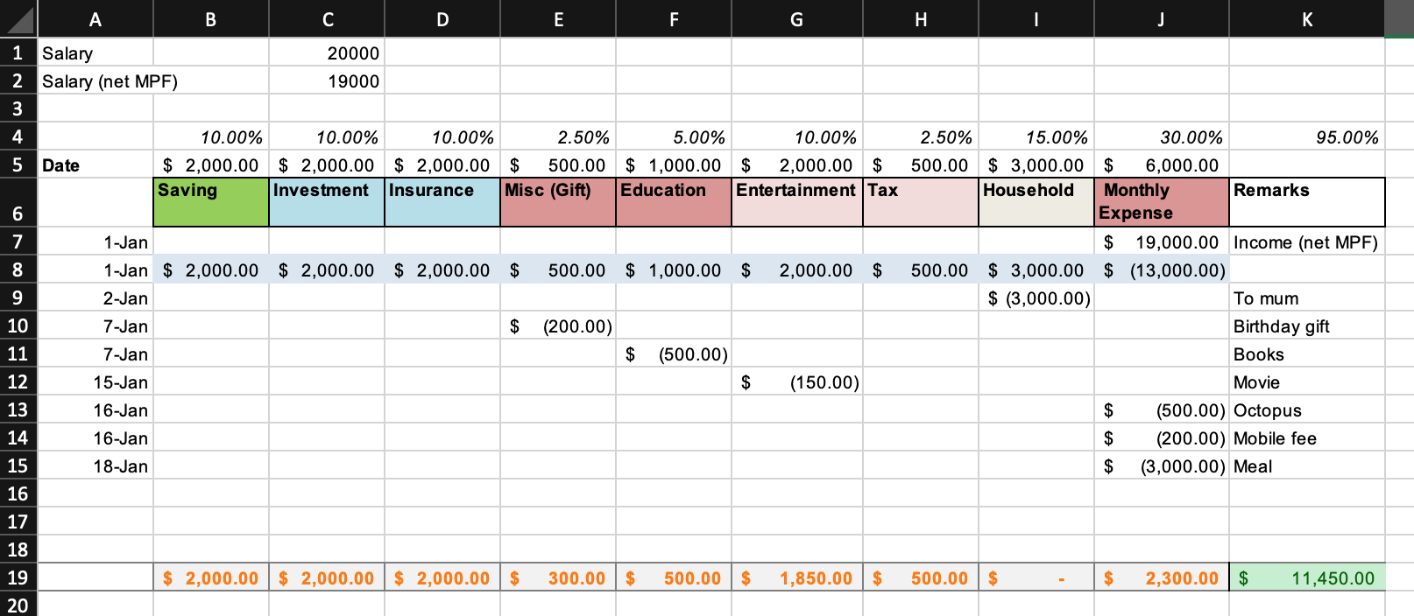Select column header G

point(796,19)
